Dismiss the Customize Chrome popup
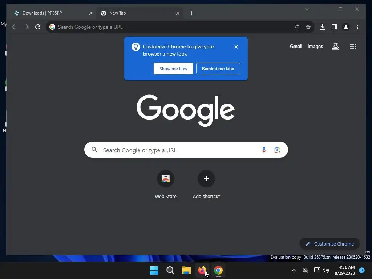Viewport: 372px width, 279px height. tap(236, 47)
